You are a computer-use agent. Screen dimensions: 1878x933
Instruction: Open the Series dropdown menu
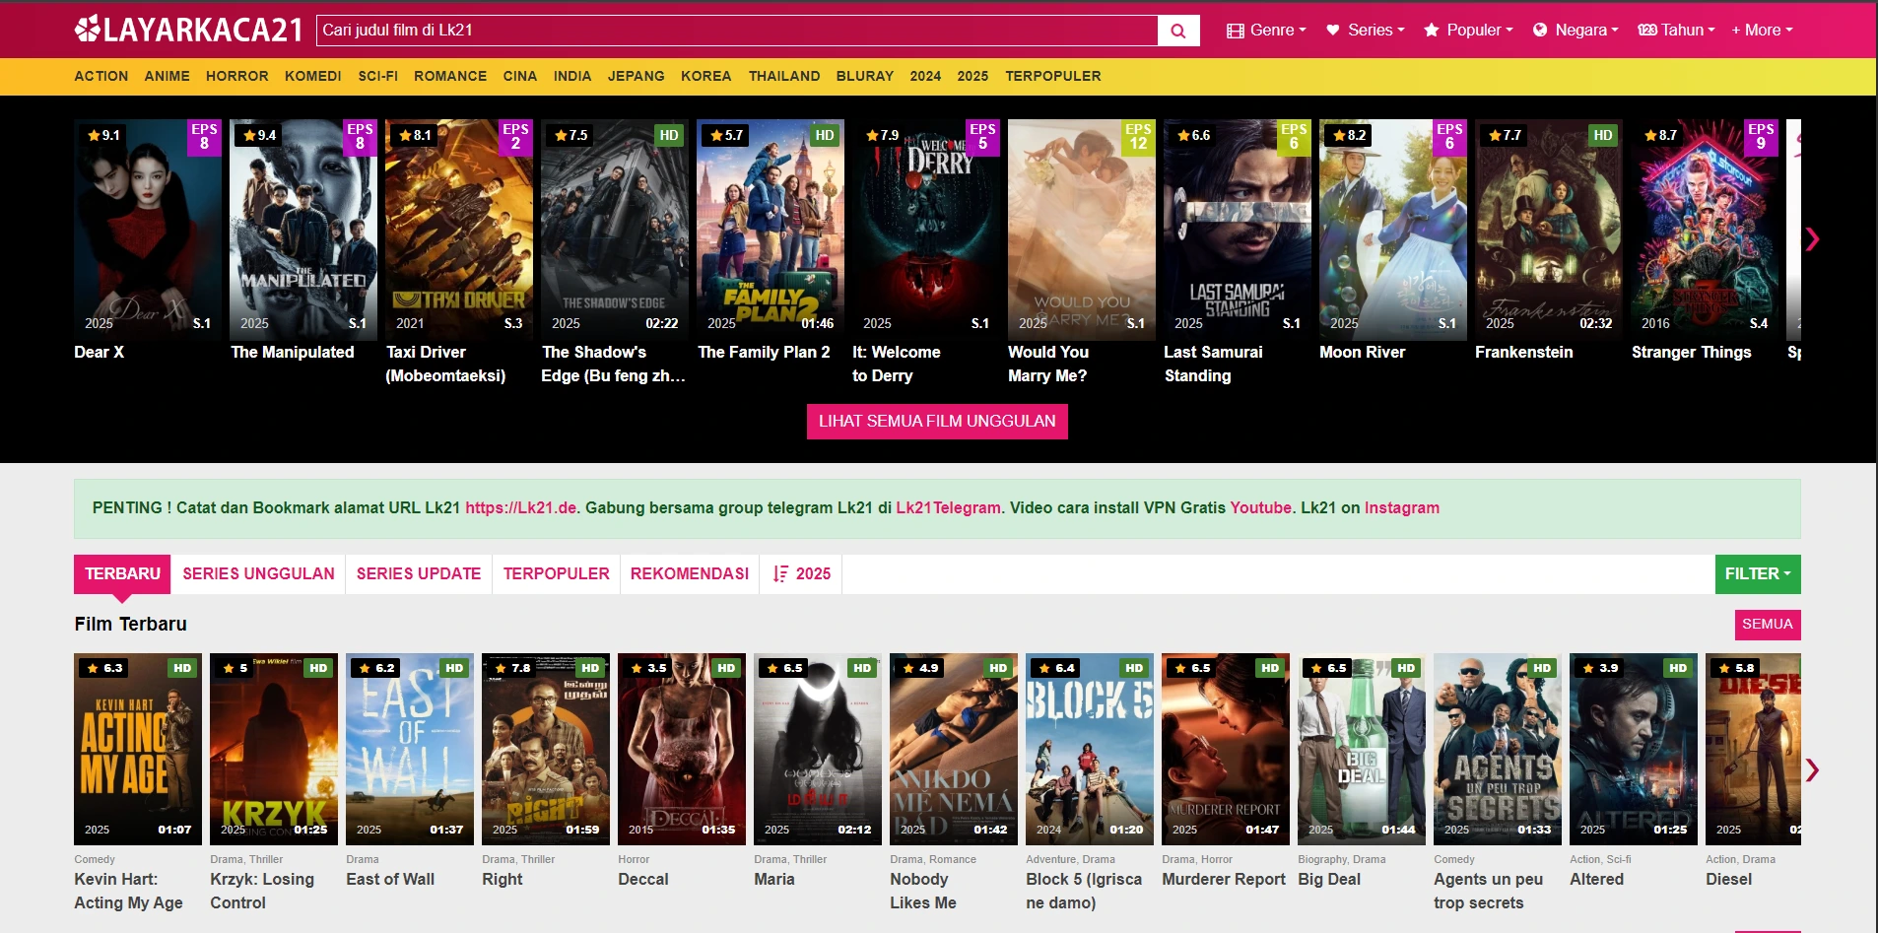click(x=1365, y=31)
